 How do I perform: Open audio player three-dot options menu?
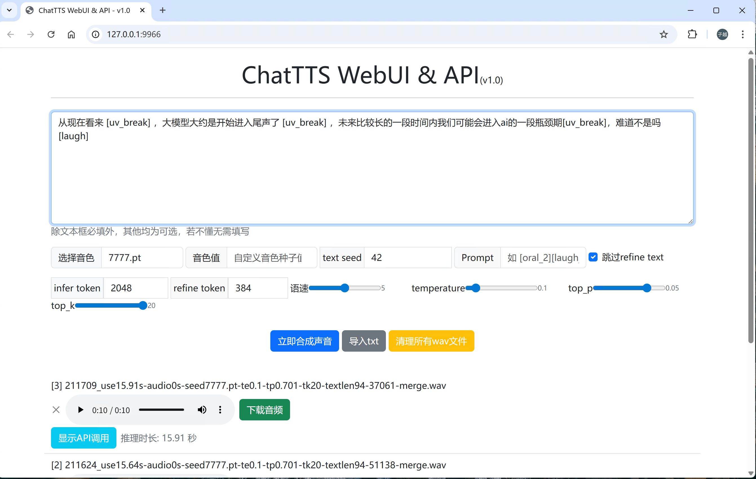(220, 410)
